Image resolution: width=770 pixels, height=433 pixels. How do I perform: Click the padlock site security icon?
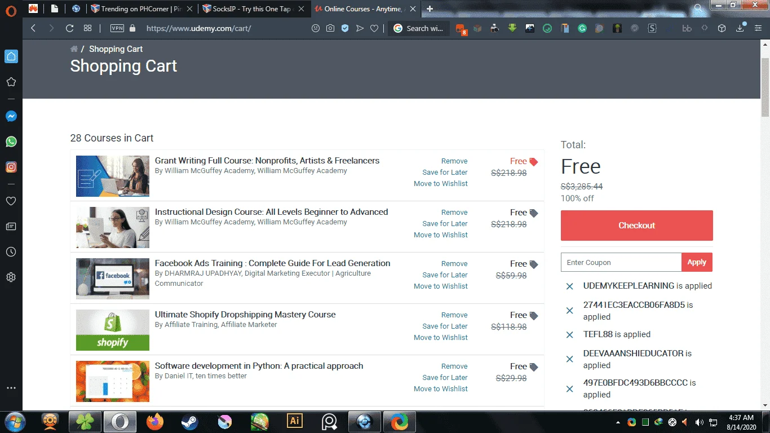coord(133,28)
